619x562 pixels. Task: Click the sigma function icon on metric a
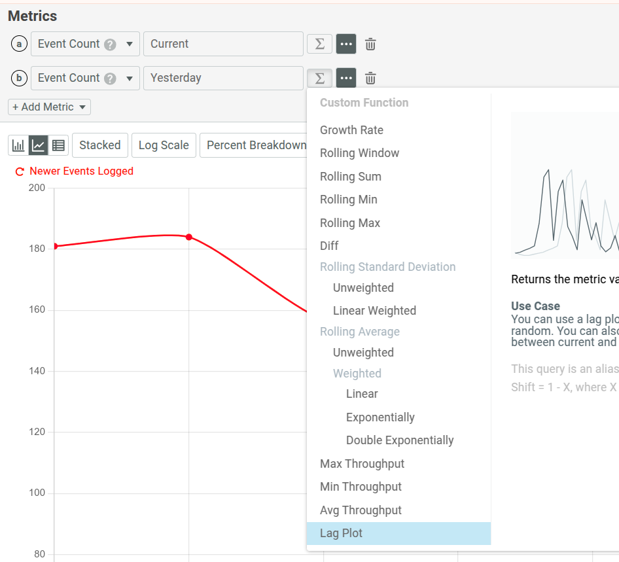319,43
